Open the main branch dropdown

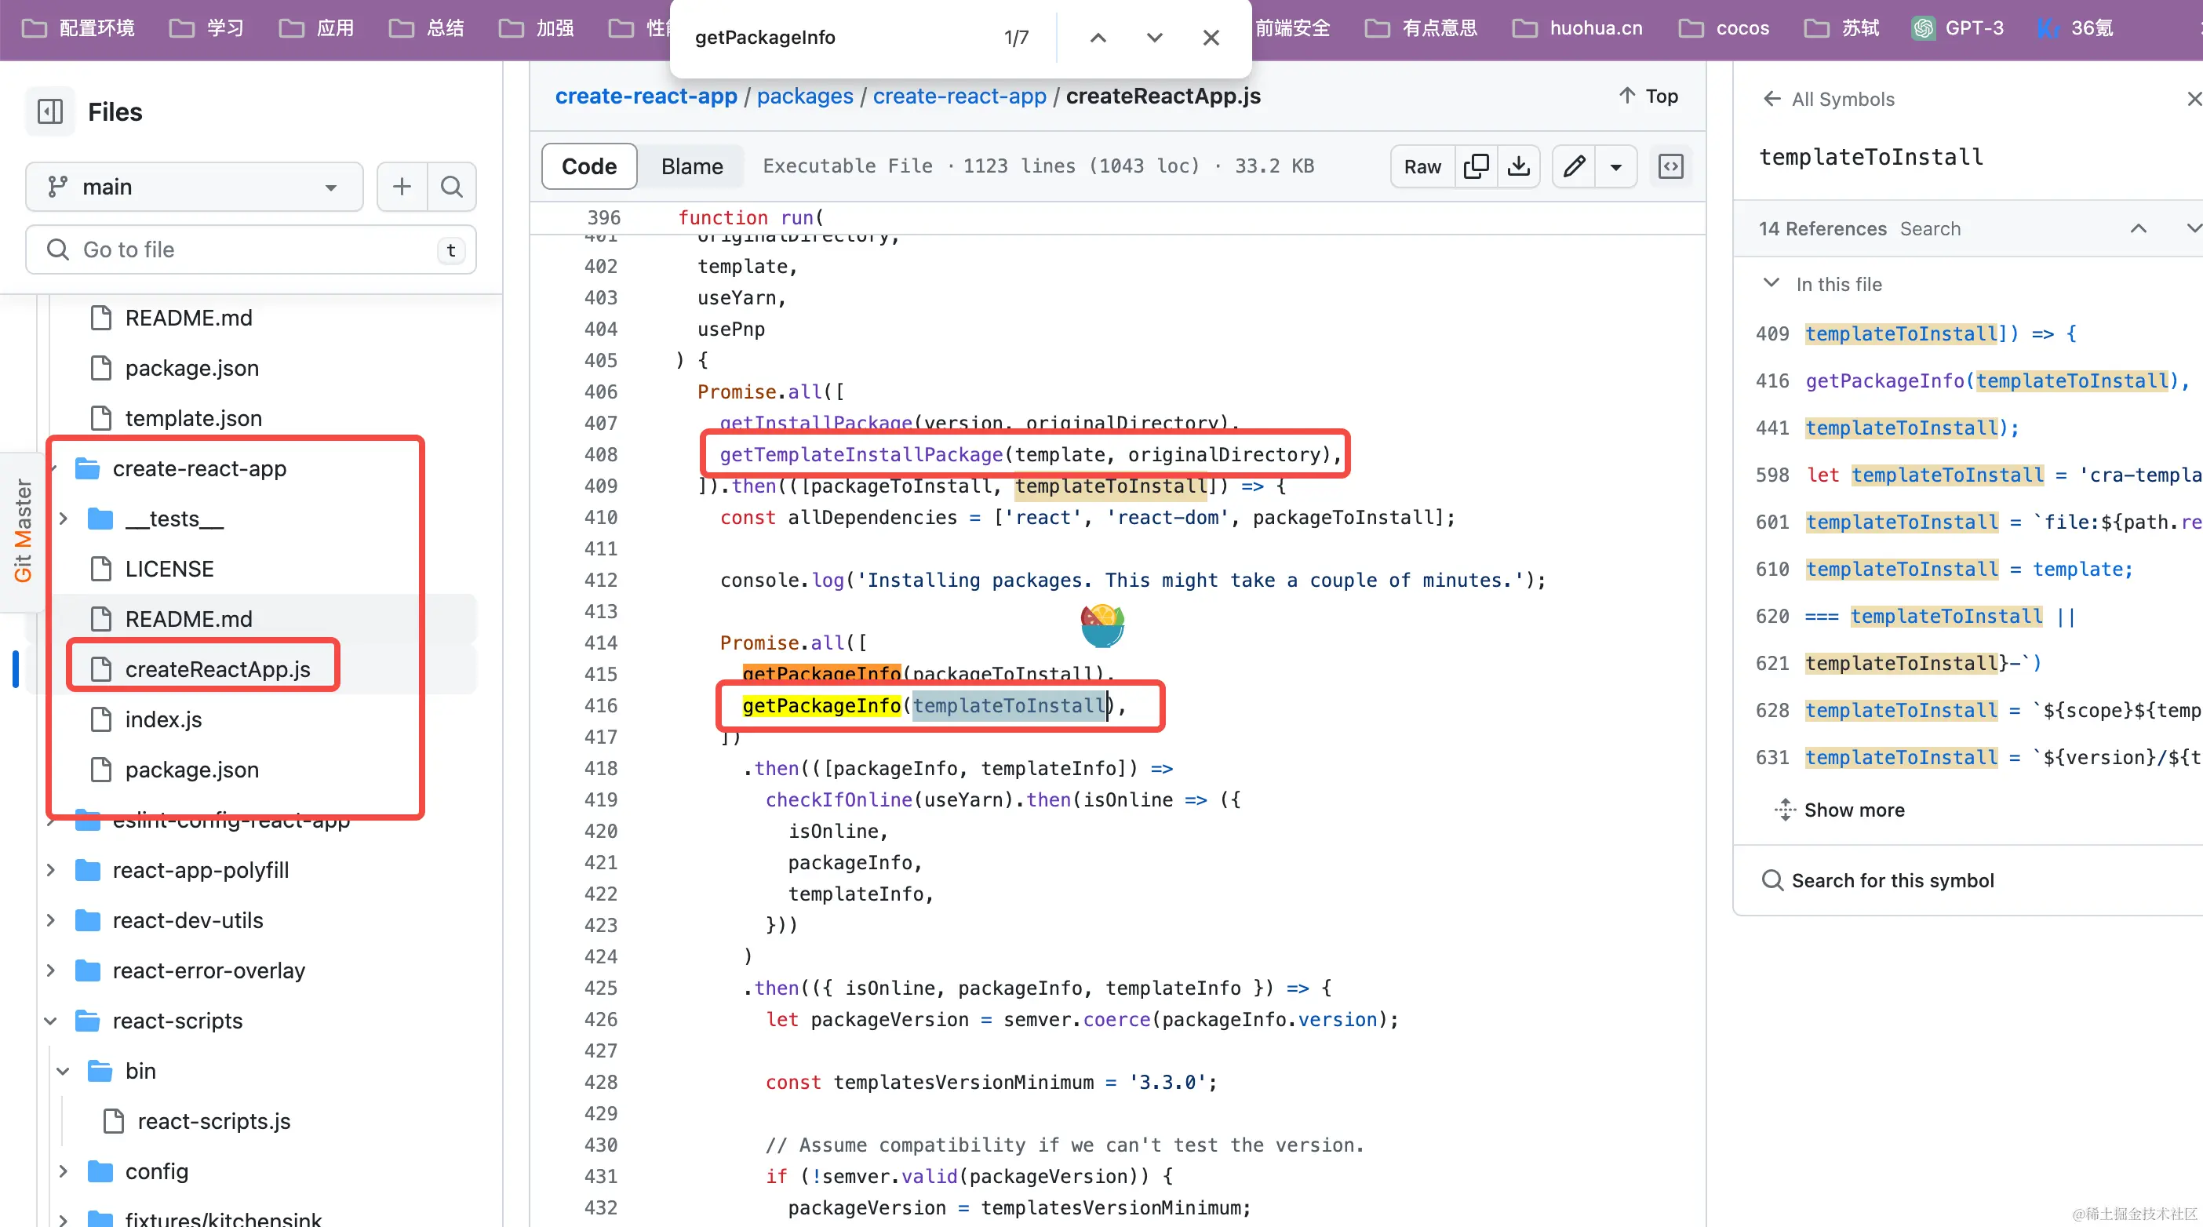pos(194,187)
